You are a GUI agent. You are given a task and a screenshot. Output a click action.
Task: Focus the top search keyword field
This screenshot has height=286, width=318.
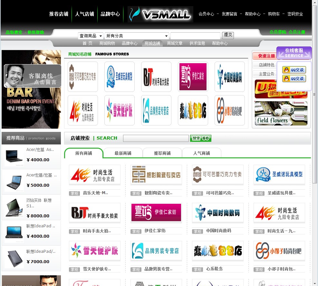195,36
